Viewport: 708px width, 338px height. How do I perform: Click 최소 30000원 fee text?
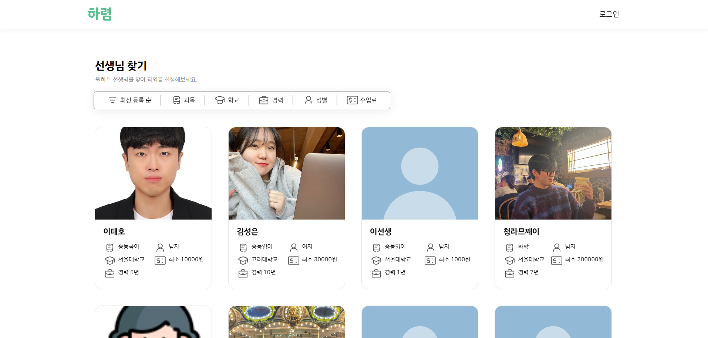(320, 259)
